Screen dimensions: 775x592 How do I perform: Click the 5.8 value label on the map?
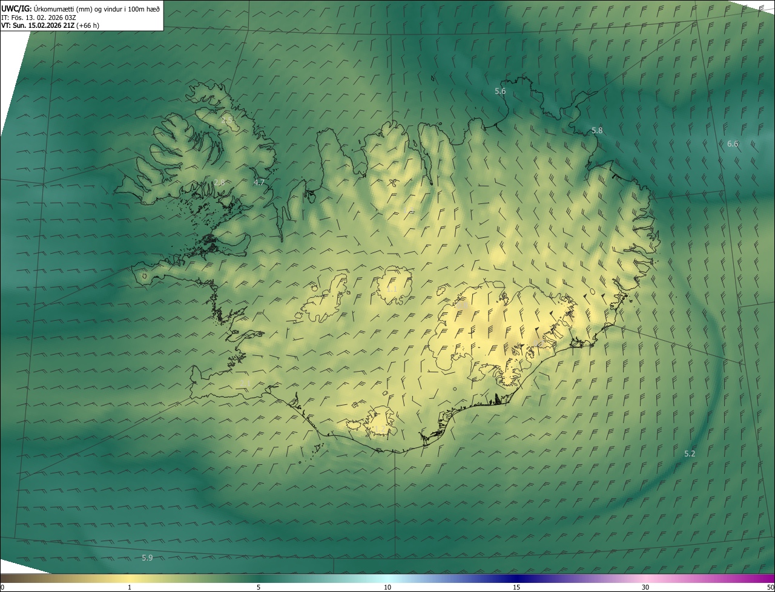click(597, 131)
